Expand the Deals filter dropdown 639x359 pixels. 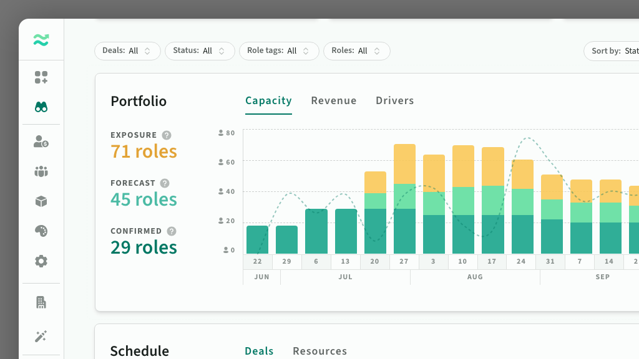pos(127,51)
